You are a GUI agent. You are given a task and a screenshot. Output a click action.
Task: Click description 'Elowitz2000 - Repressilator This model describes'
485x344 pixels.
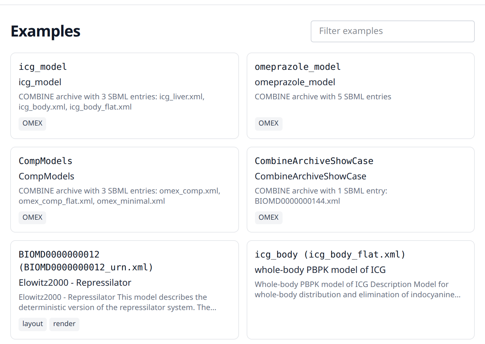pos(118,302)
